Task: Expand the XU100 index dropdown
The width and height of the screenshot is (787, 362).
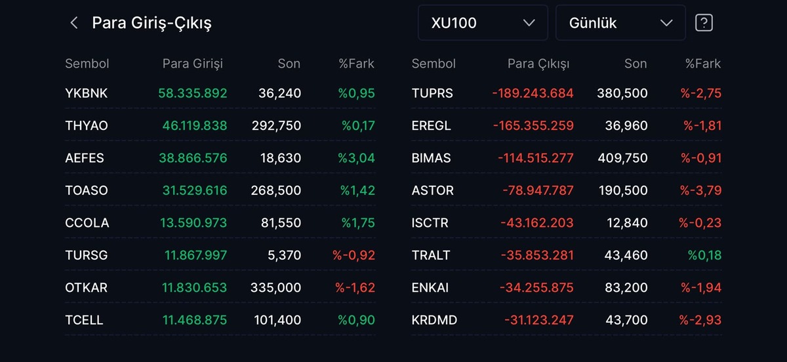Action: point(483,23)
